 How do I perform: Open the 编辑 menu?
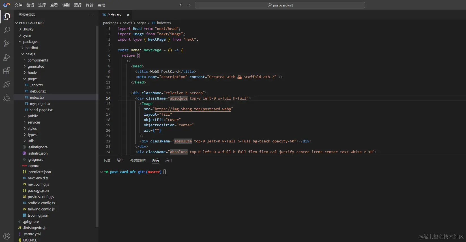30,5
